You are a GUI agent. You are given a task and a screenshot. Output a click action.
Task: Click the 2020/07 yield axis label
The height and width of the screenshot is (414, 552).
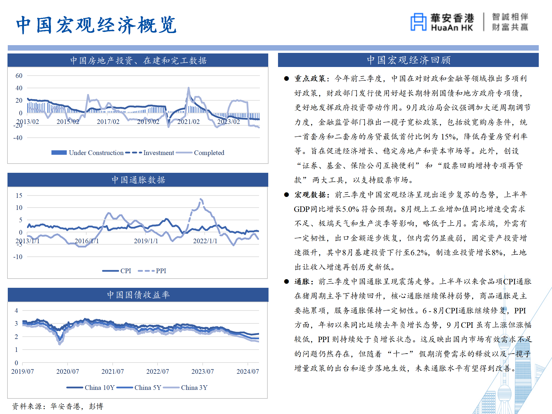click(68, 371)
